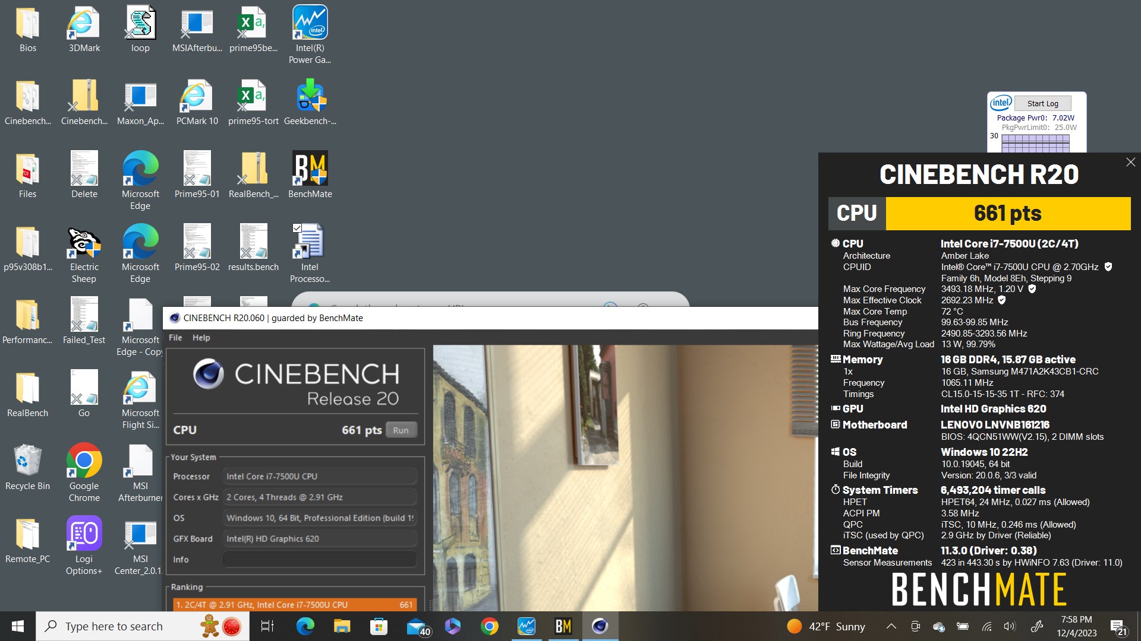
Task: Open the Logi Options+ shortcut
Action: 84,545
